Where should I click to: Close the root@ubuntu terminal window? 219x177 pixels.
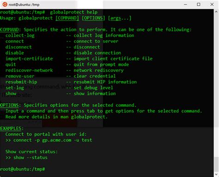(212, 5)
